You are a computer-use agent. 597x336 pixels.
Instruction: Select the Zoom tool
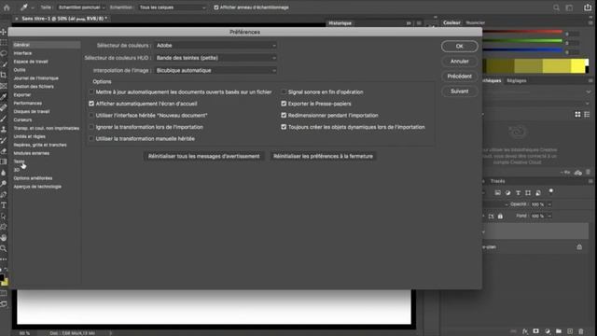[x=4, y=248]
